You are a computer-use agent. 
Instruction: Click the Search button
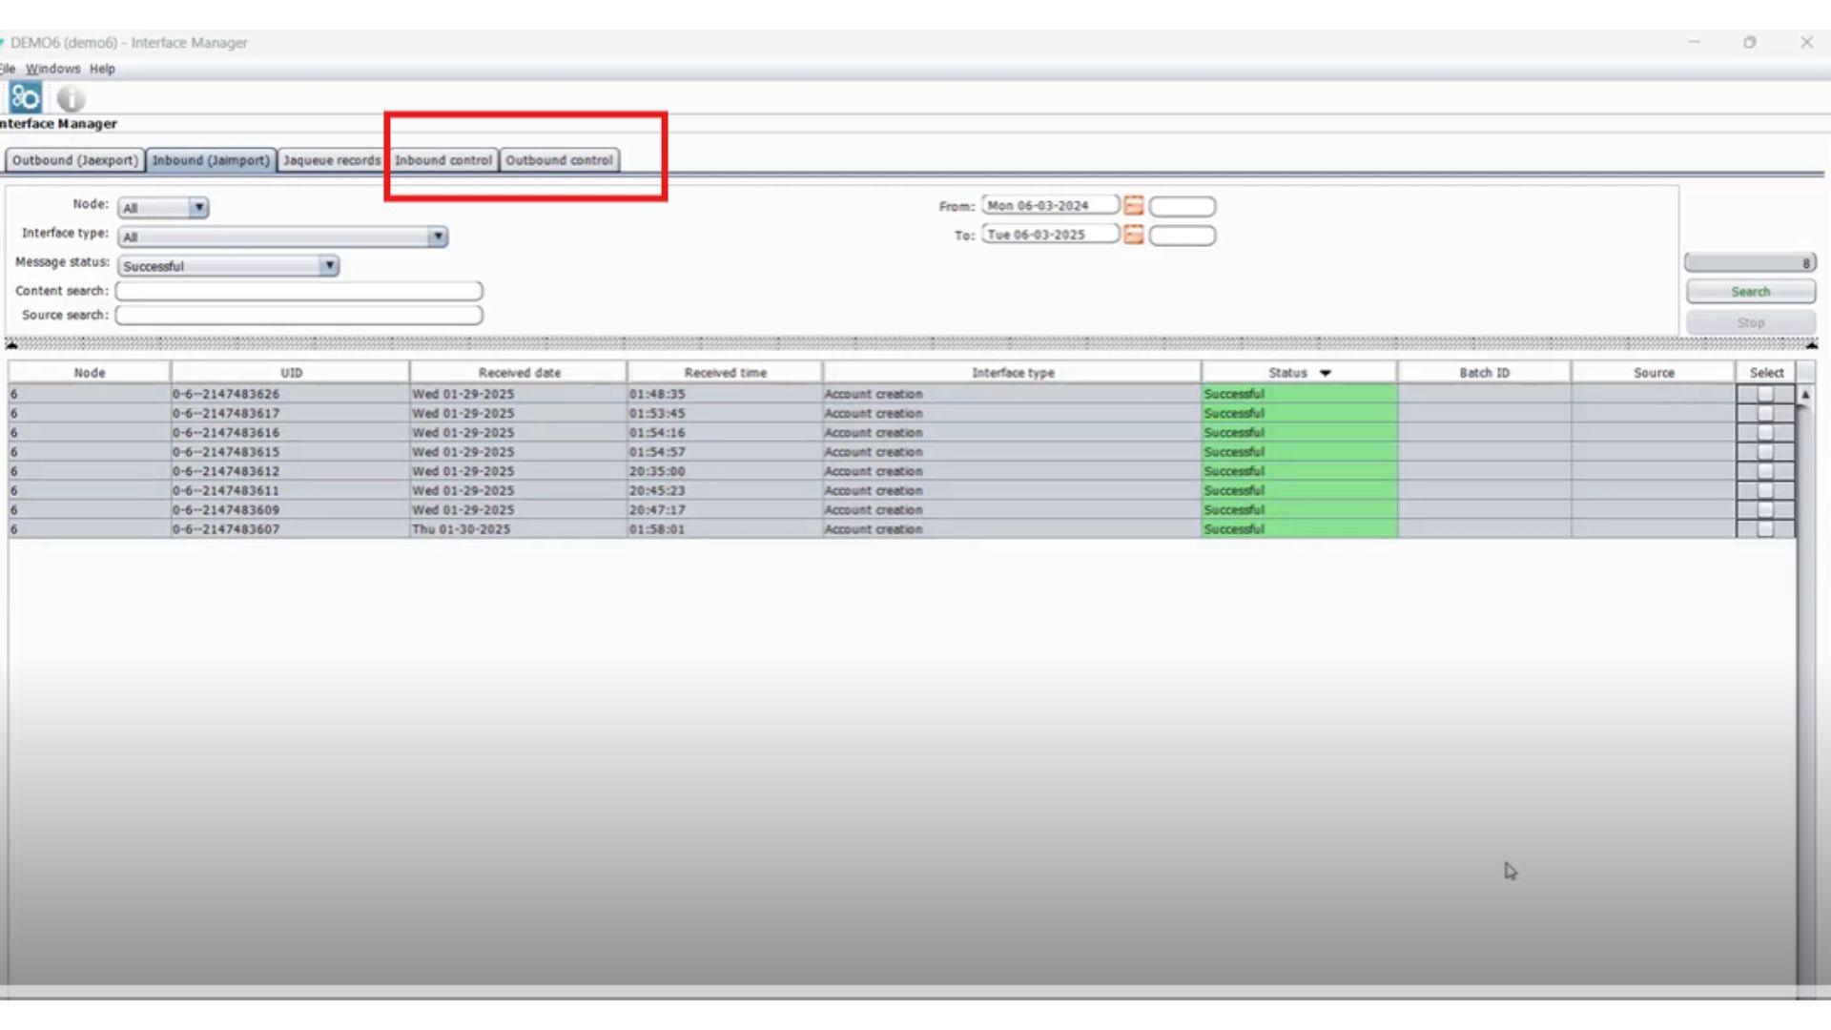point(1750,292)
